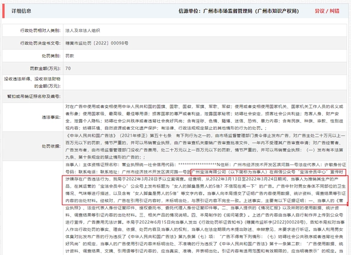Click the 处罚依据 paragraph citing 中华人民共和国广告法
The width and height of the screenshot is (351, 255).
(x=206, y=146)
